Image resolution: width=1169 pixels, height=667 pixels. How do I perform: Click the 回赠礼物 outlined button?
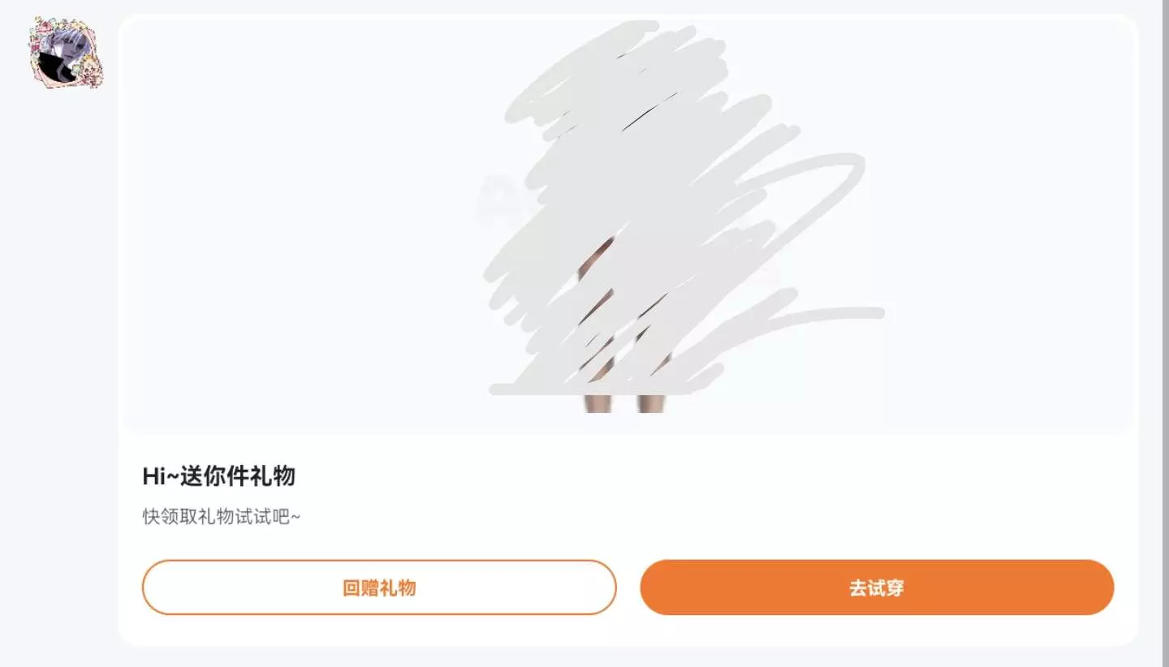click(379, 587)
